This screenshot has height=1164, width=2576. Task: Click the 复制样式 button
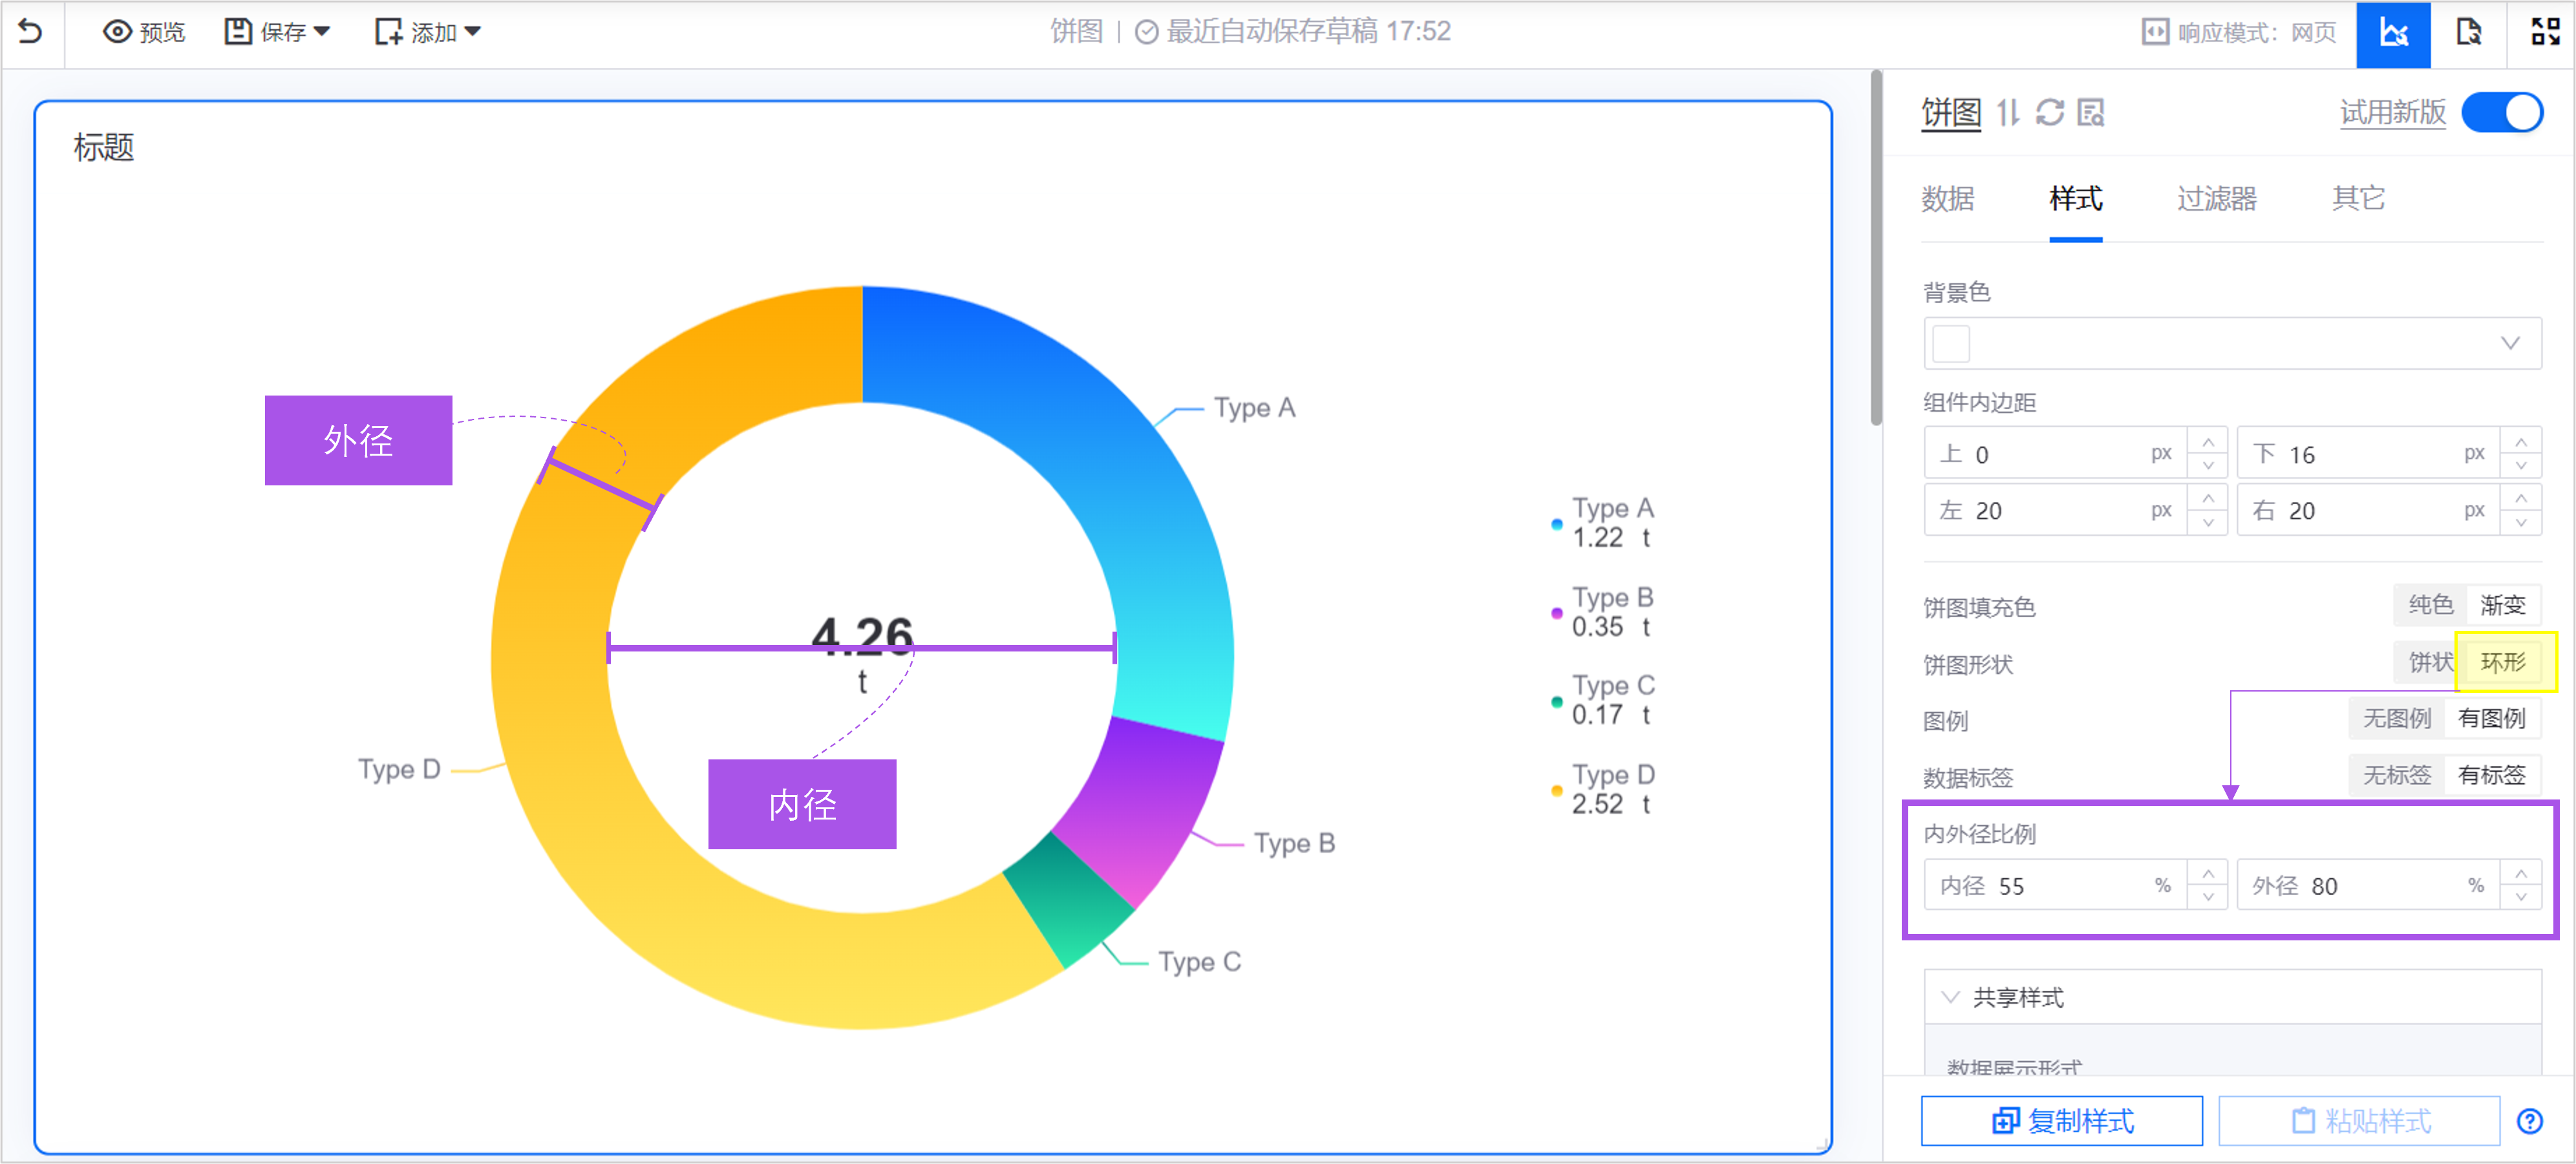coord(2061,1121)
